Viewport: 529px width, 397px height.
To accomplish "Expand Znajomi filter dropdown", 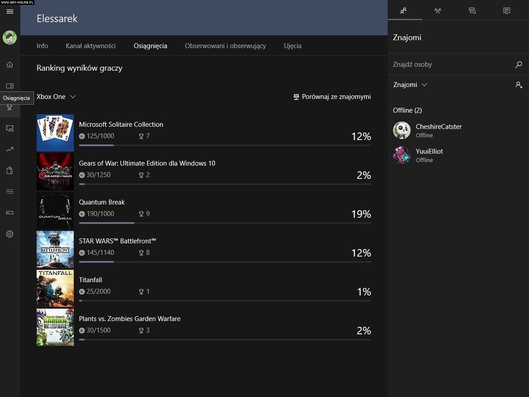I will click(x=410, y=85).
